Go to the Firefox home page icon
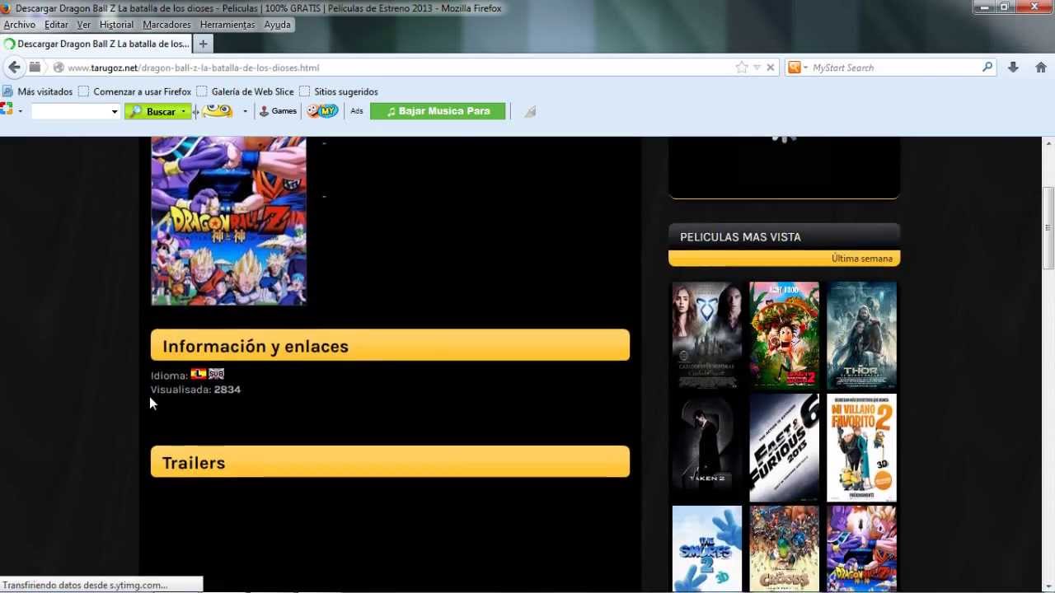Screen dimensions: 1055x593 coord(1041,68)
